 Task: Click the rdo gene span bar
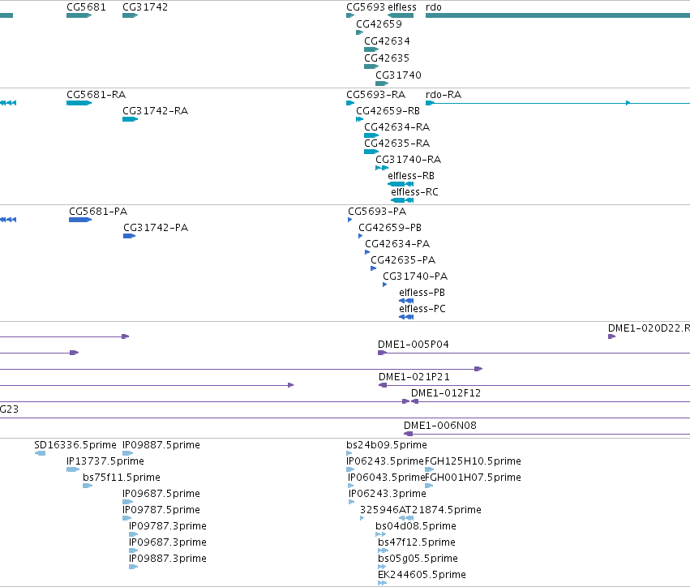(558, 16)
